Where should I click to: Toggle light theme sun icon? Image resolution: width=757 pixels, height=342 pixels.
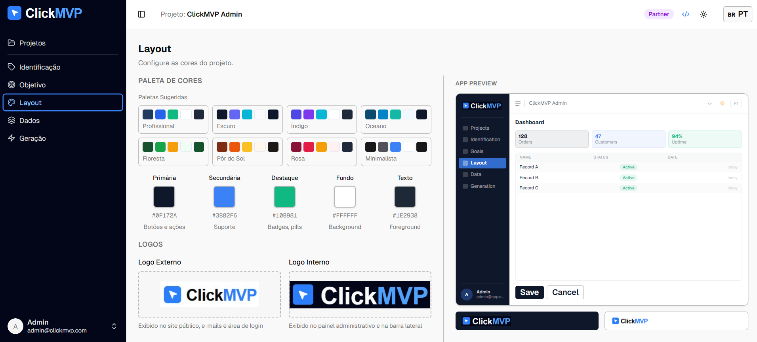(704, 14)
